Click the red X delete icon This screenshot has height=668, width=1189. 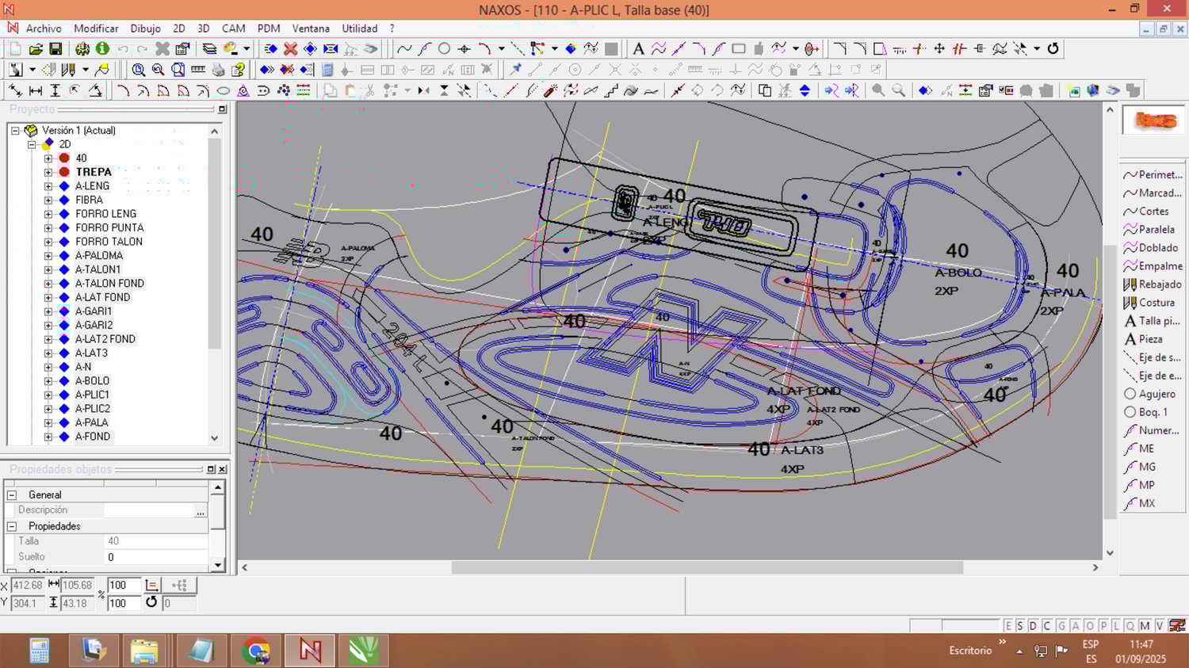291,49
